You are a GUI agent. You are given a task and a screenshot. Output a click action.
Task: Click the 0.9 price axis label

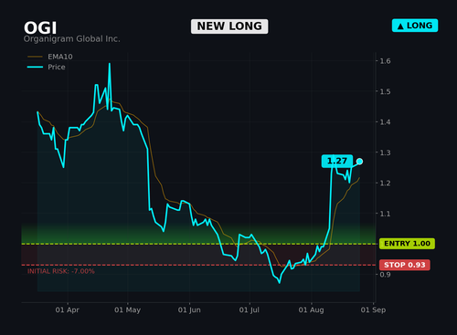point(385,275)
